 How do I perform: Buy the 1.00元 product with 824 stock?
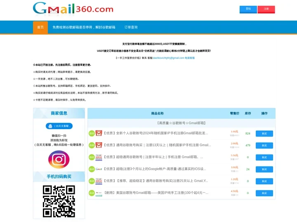click(264, 134)
